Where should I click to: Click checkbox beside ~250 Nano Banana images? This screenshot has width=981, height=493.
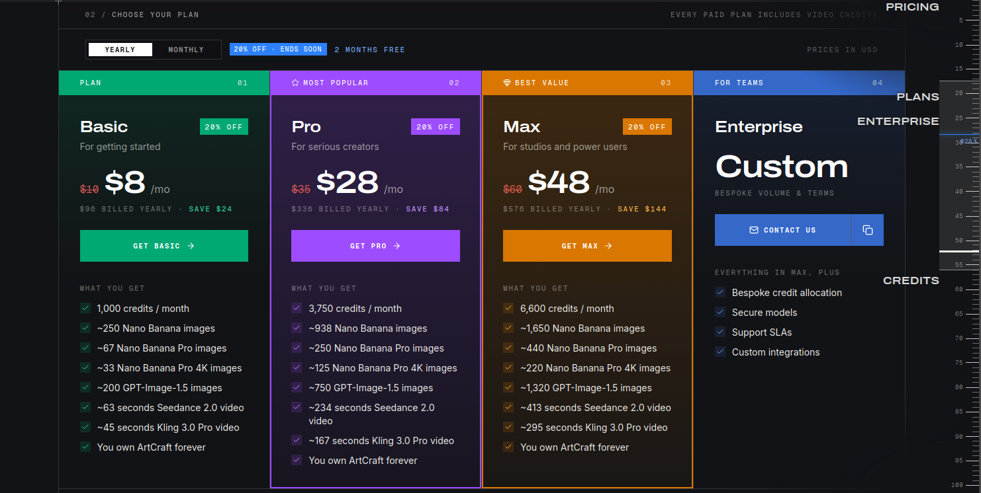coord(85,328)
